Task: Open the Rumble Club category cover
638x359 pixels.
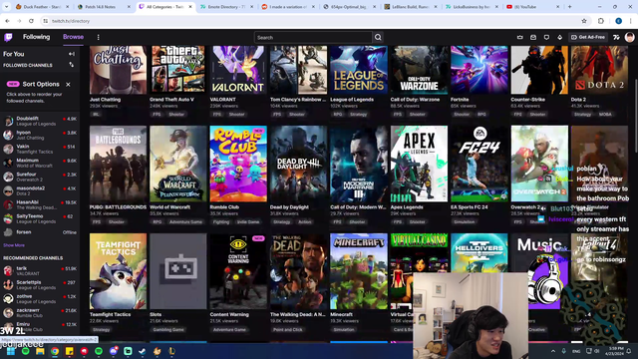Action: (238, 164)
